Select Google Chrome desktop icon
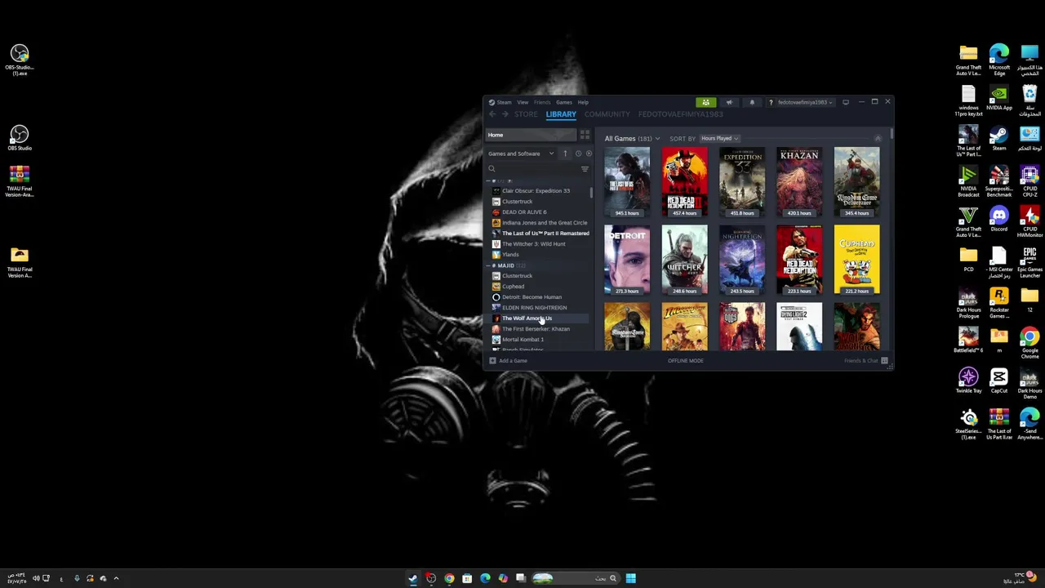The width and height of the screenshot is (1045, 588). [1029, 342]
